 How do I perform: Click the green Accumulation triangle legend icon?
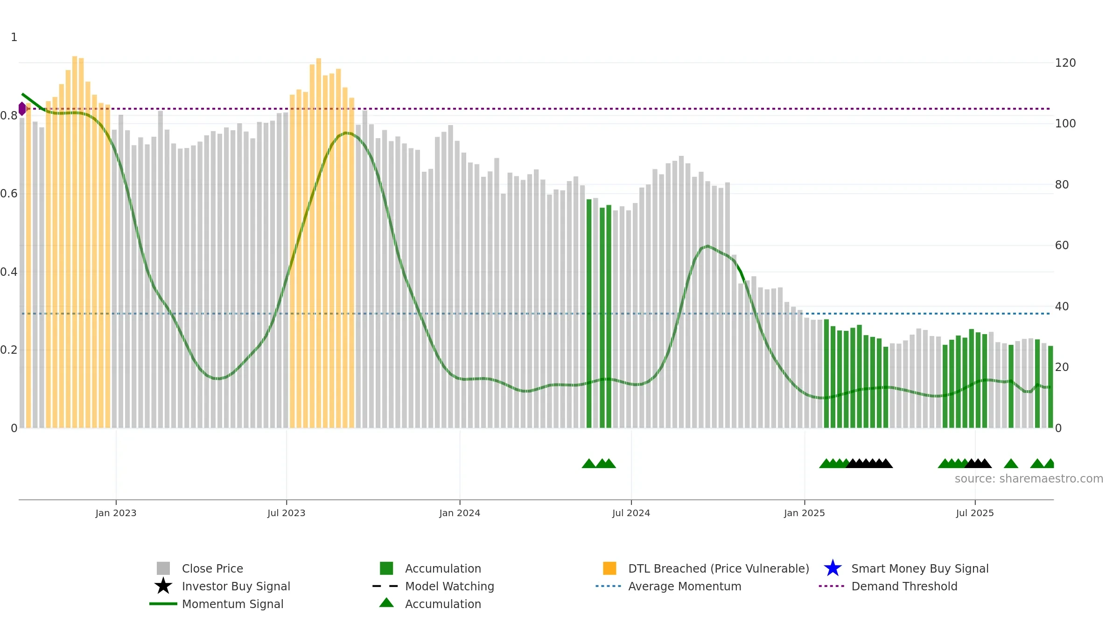point(386,603)
